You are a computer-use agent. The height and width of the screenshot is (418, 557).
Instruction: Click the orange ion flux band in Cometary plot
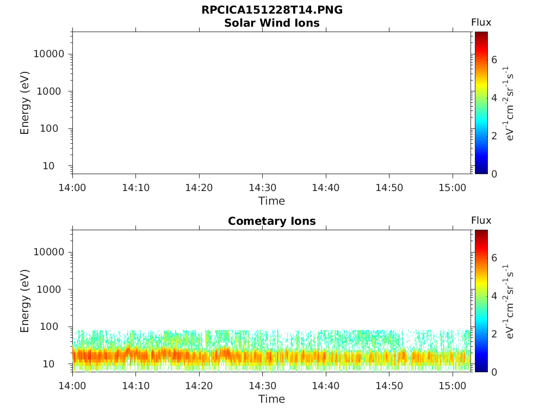pos(272,356)
